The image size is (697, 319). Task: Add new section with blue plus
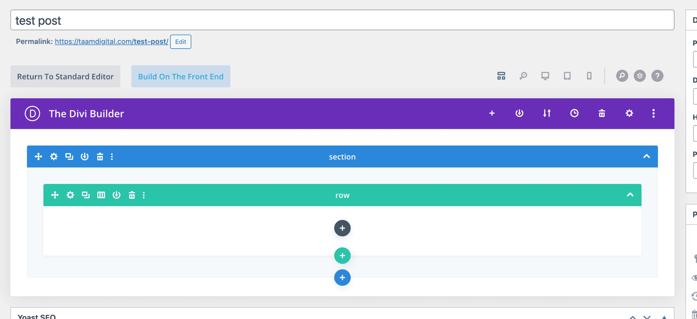click(342, 278)
